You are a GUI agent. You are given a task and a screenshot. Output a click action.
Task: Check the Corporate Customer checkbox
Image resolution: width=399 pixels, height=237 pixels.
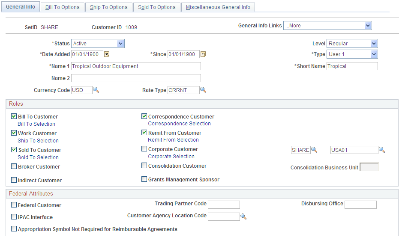point(144,149)
